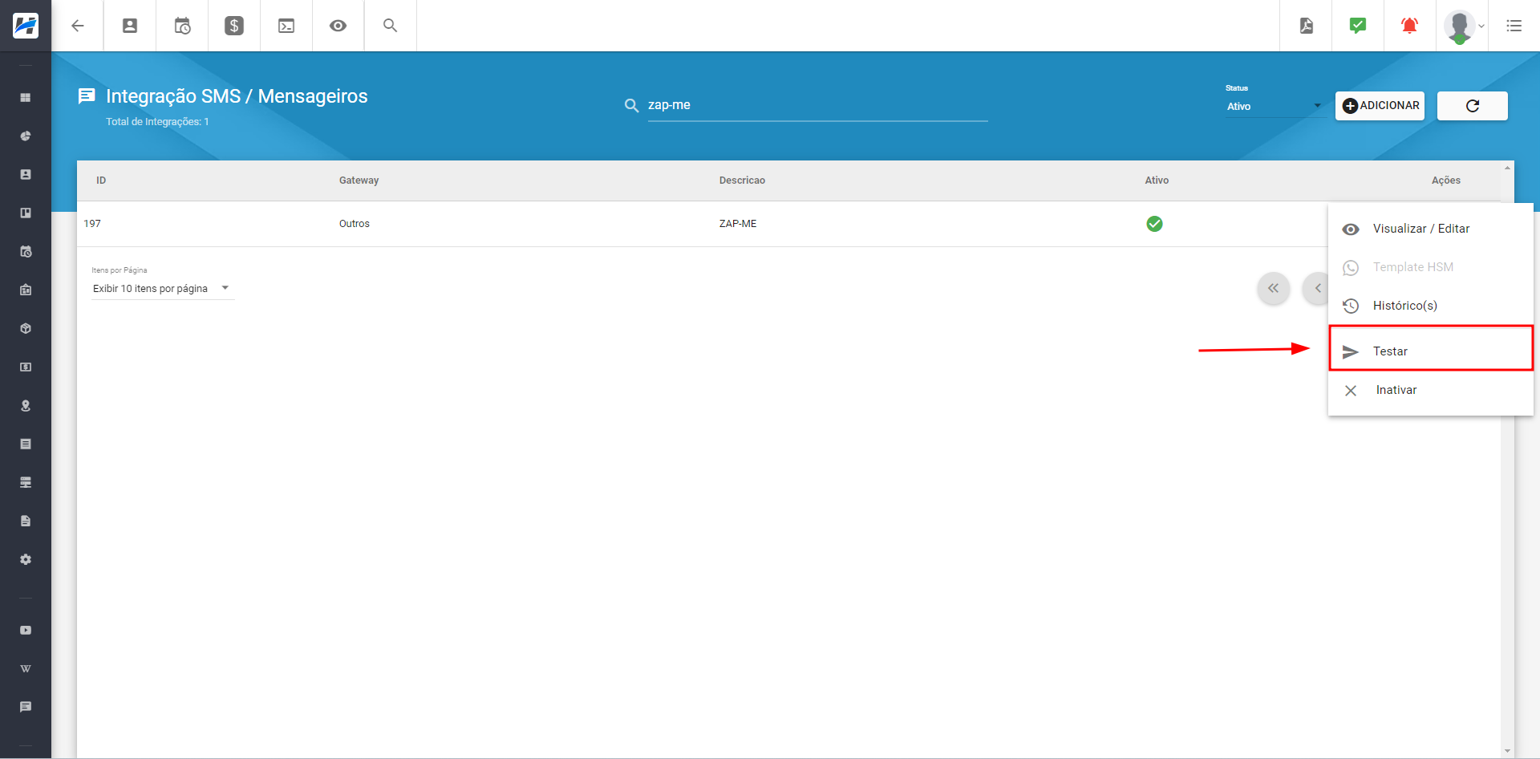1540x759 pixels.
Task: Open the contact card icon in top toolbar
Action: coord(130,26)
